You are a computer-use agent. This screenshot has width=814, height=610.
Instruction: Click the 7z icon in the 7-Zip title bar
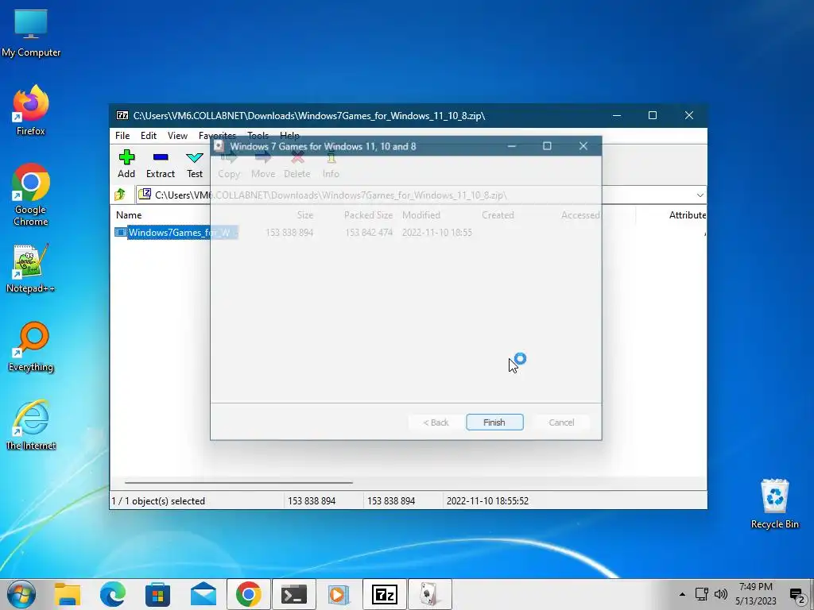point(122,115)
